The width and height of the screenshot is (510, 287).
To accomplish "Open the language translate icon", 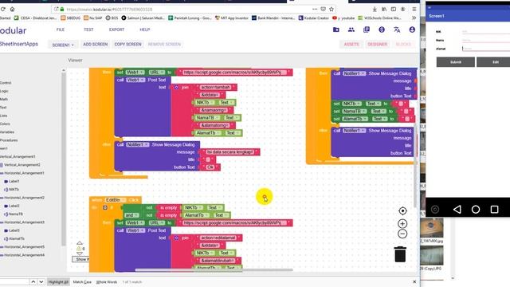I will click(x=397, y=29).
